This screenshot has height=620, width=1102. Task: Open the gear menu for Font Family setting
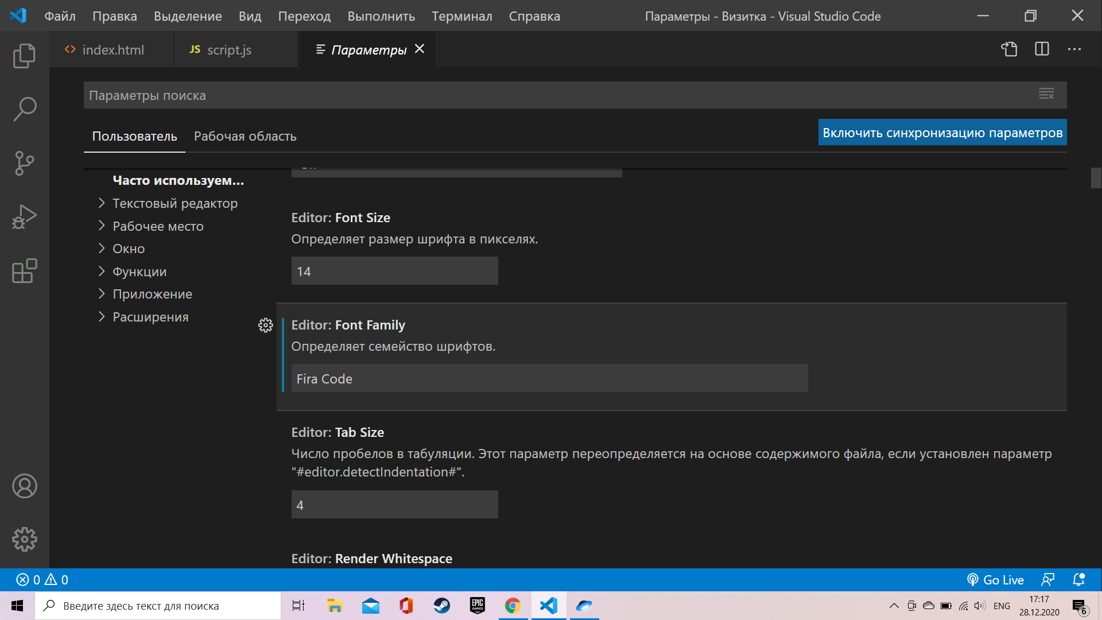[265, 325]
